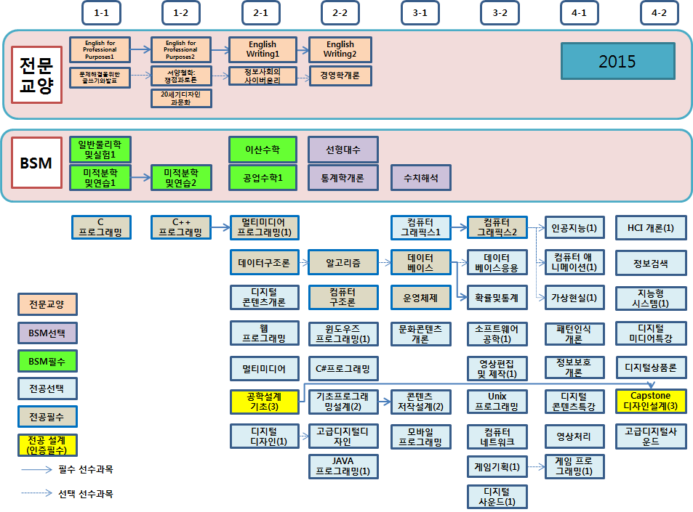Open the Capstone 디자인설계(3) course
Screen dimensions: 693x512
[x=651, y=401]
